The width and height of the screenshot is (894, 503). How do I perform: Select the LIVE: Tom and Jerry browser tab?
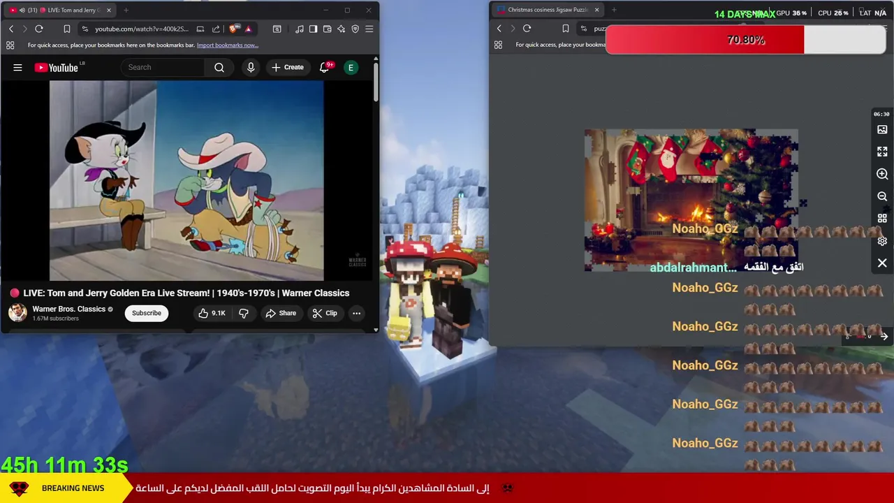(x=61, y=10)
